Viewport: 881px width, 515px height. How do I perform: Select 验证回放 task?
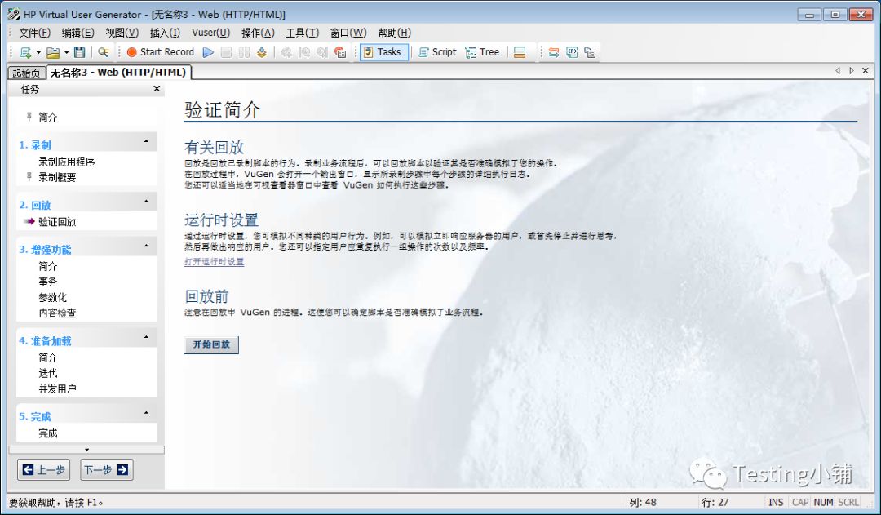(57, 221)
